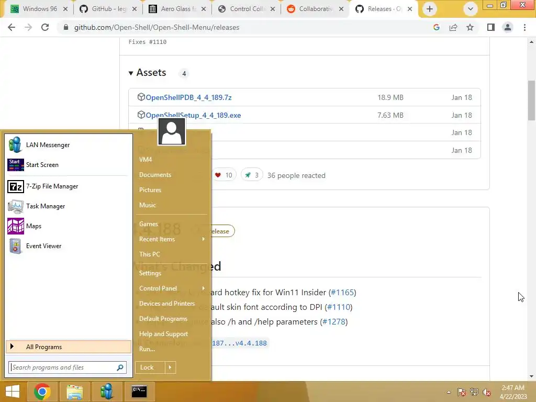Screen dimensions: 536x402
Task: Click the Google icon in address bar
Action: coord(437,27)
